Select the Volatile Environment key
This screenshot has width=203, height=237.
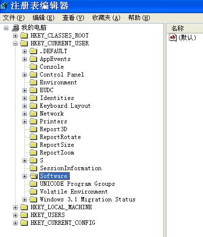click(74, 192)
